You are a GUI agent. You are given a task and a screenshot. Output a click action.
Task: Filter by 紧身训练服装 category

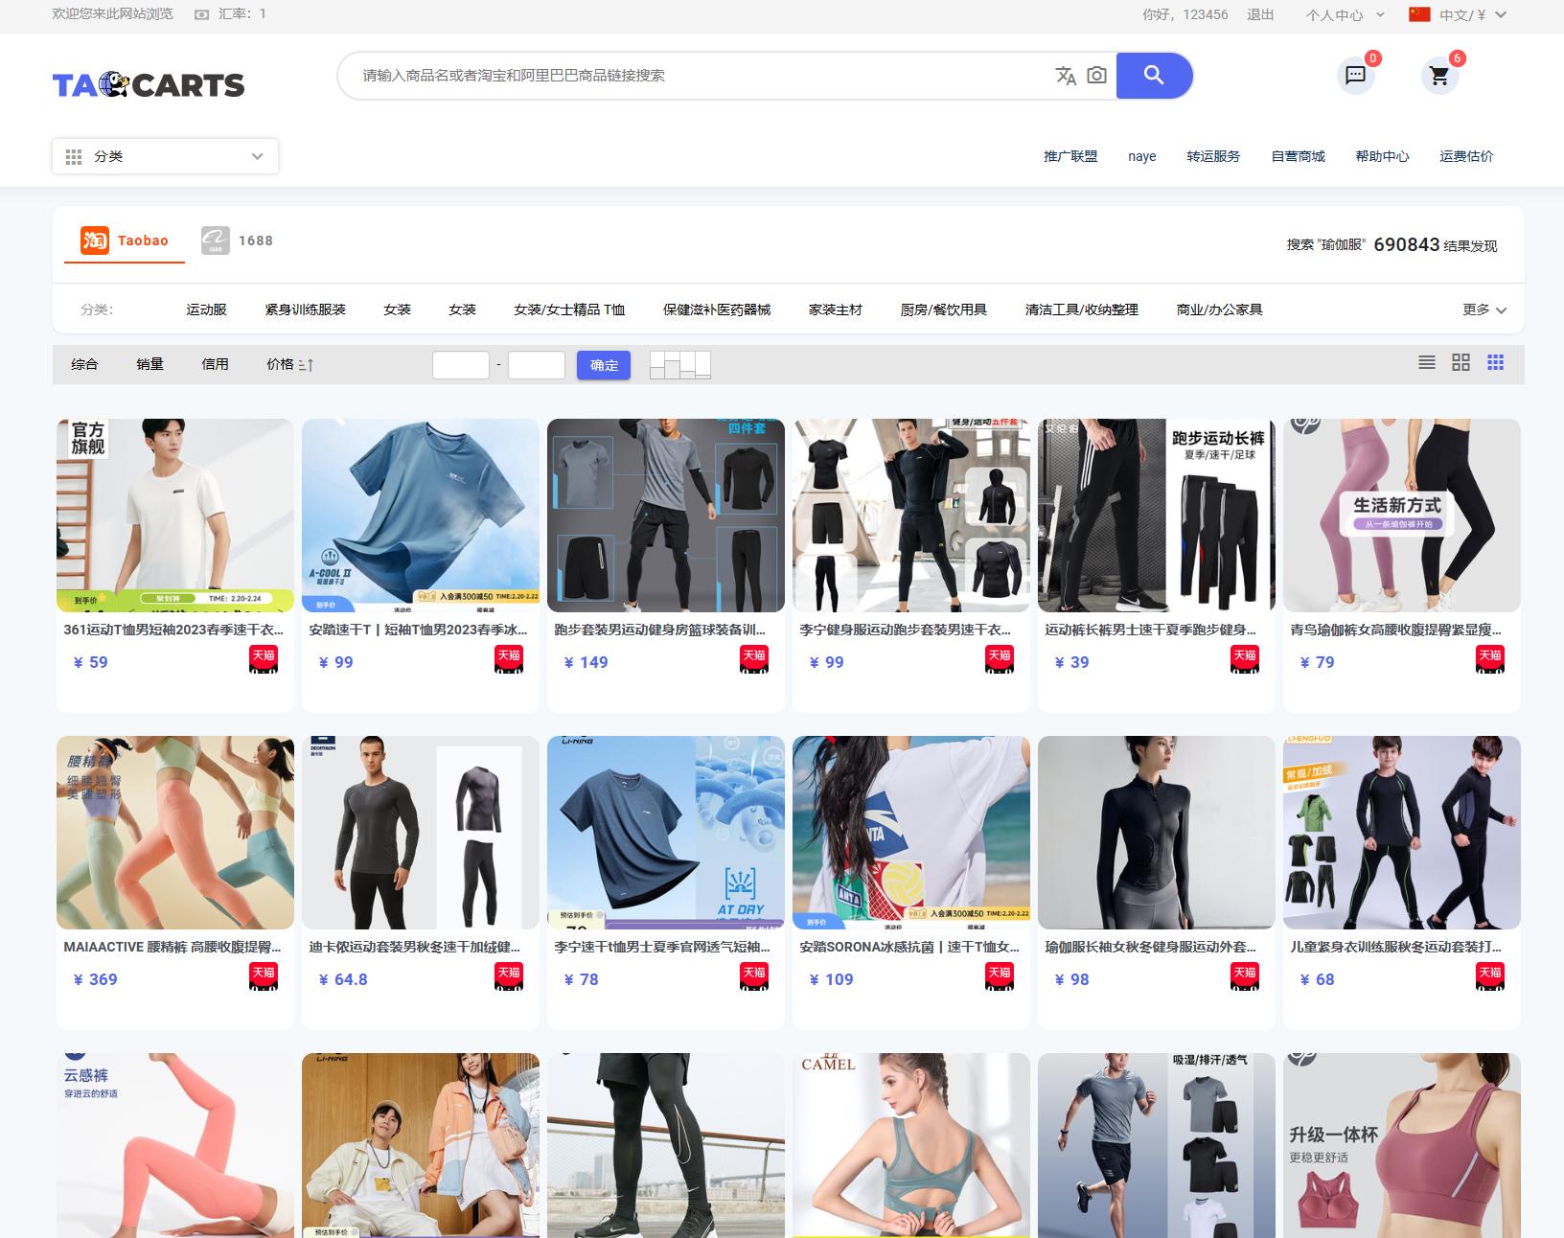pos(305,309)
